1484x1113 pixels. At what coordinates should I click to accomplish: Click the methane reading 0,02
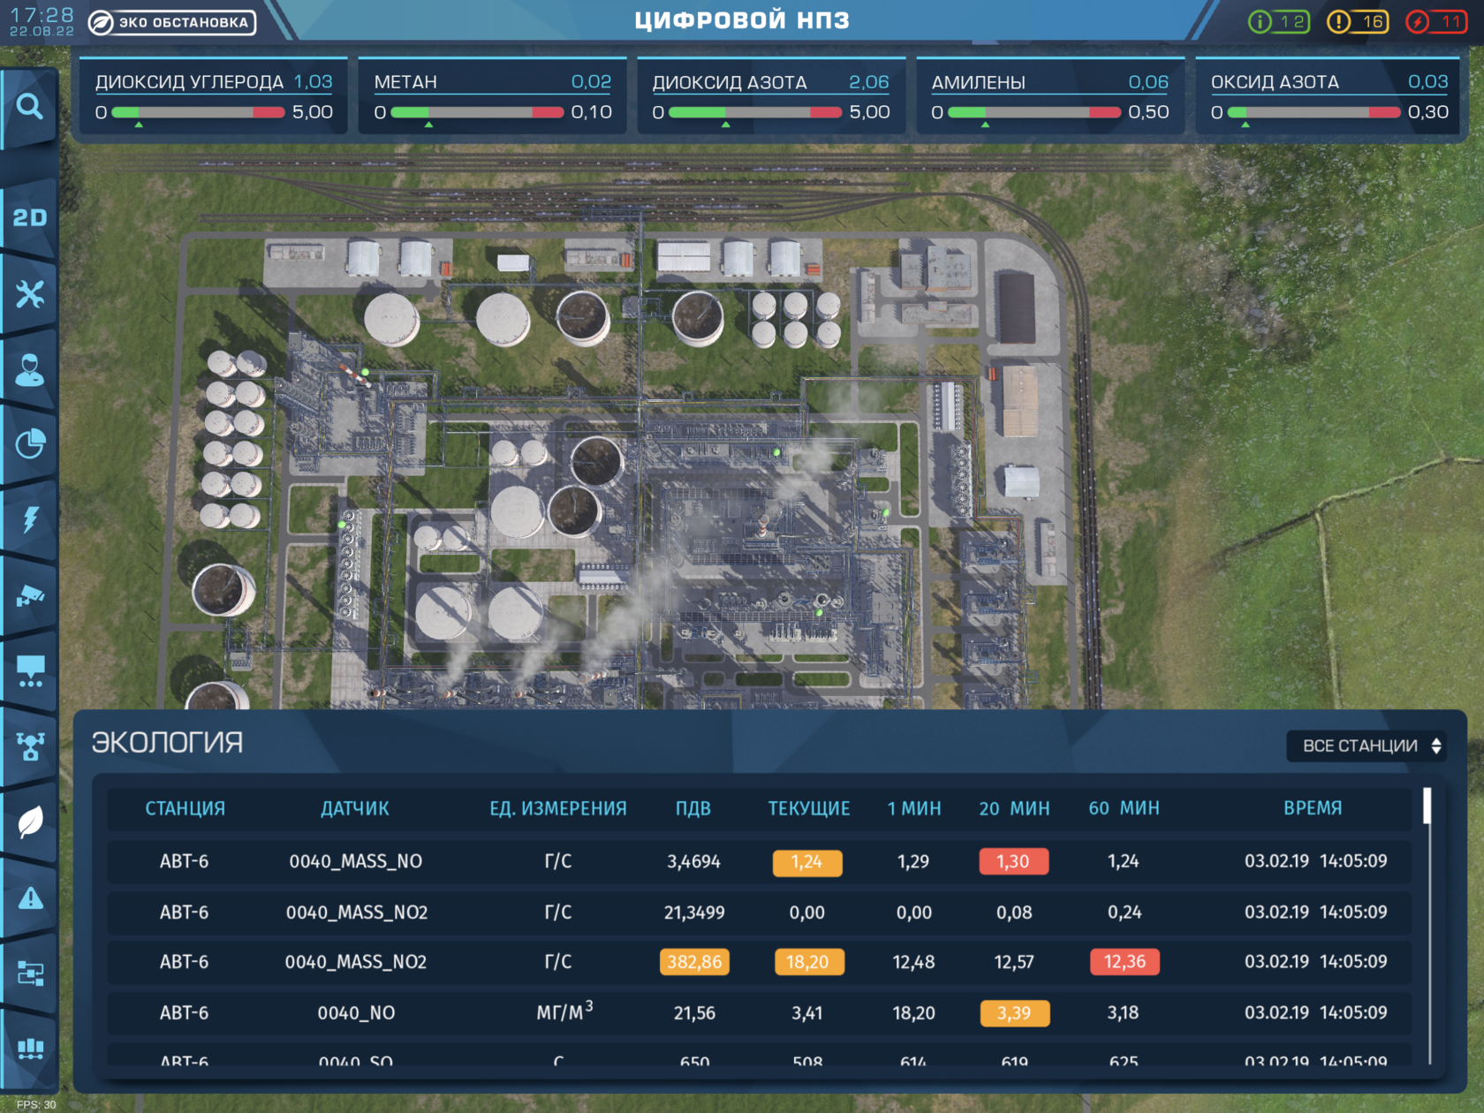[x=591, y=82]
